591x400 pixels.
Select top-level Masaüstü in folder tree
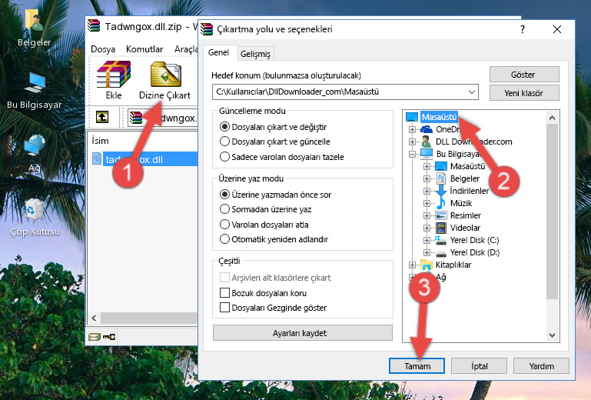[x=439, y=117]
